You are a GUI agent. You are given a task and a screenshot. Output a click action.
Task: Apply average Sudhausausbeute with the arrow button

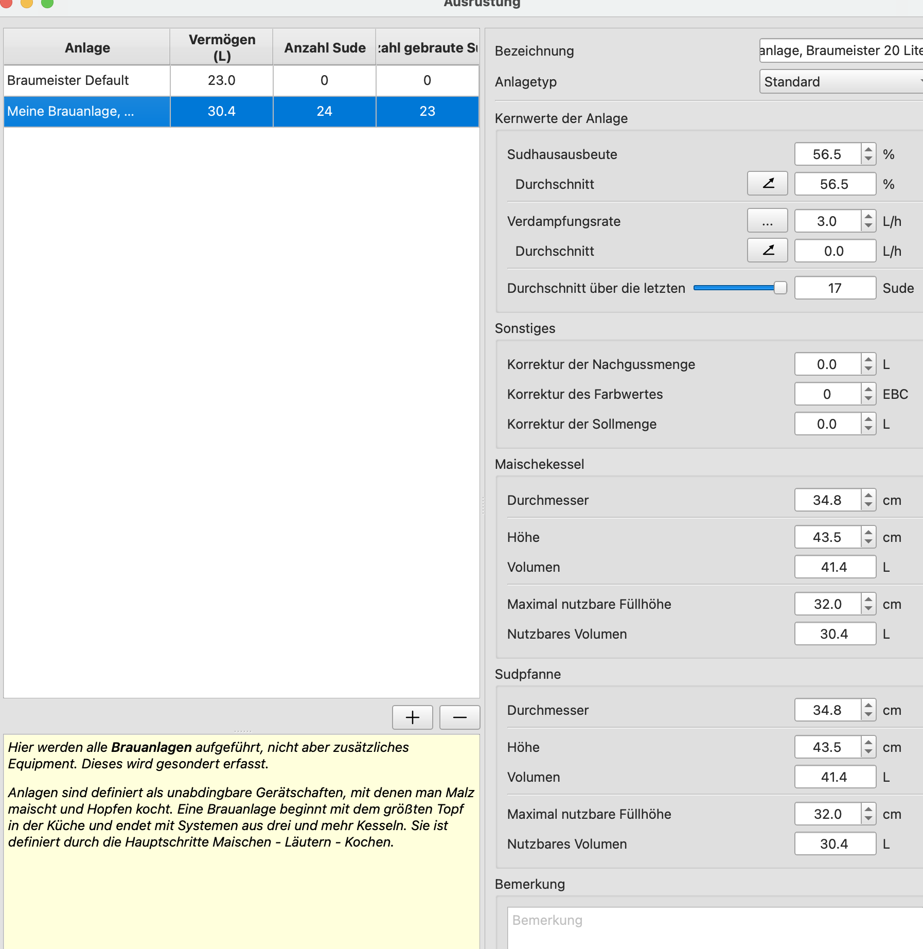click(x=767, y=184)
